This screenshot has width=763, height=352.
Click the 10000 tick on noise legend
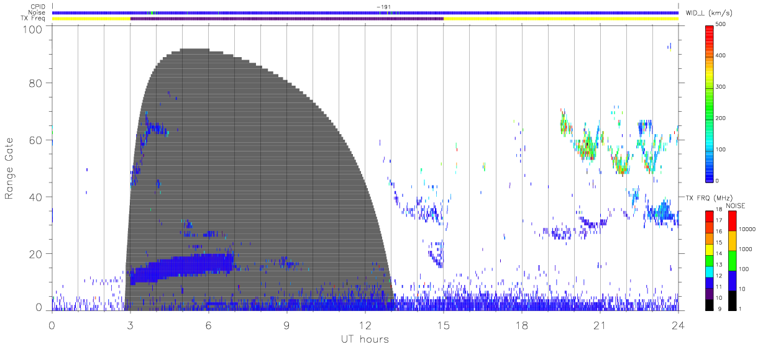coord(747,229)
